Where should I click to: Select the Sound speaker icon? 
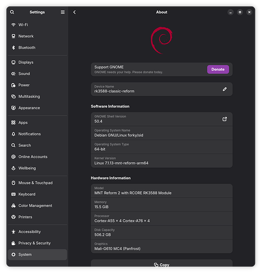click(x=13, y=74)
